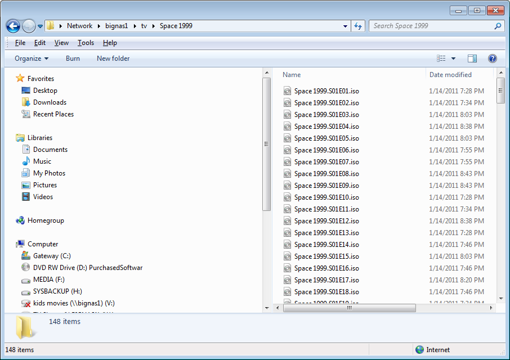This screenshot has height=360, width=510.
Task: Click file list horizontal scrollbar right arrow
Action: tap(491, 308)
